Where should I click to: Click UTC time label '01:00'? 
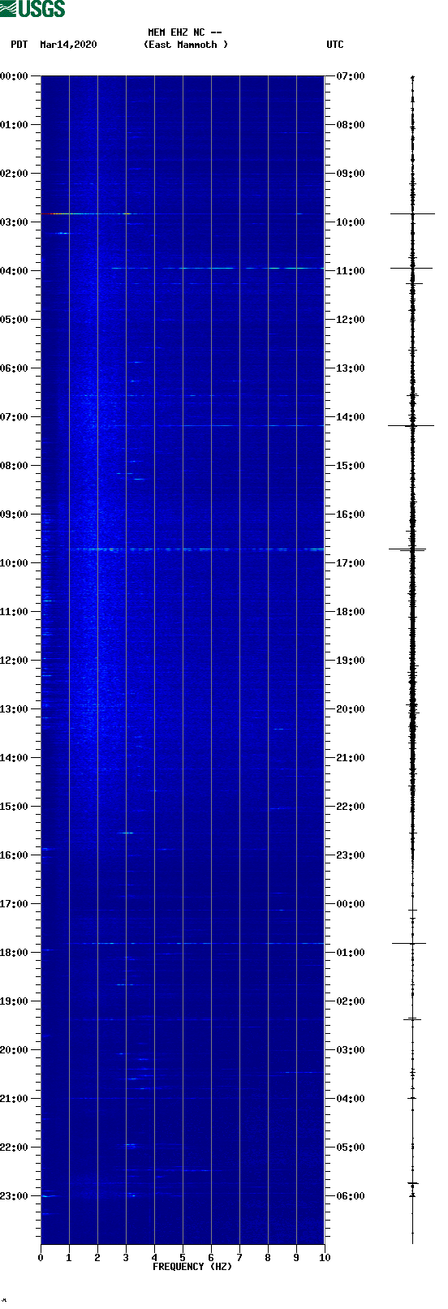tap(351, 953)
